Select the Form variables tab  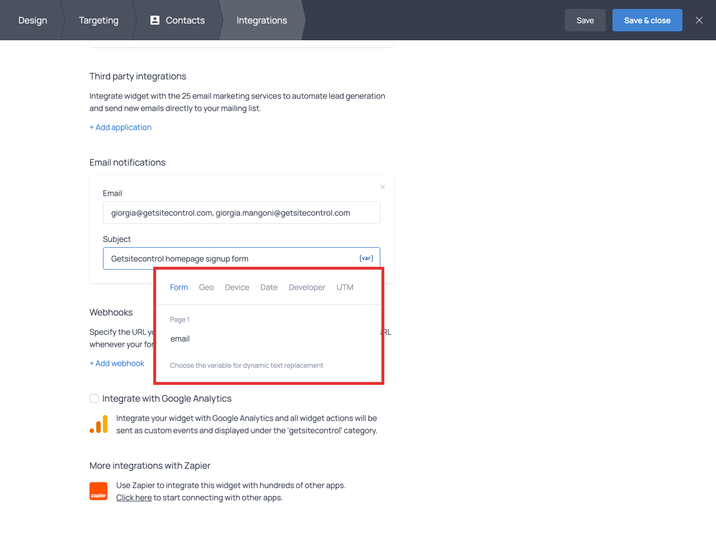click(179, 288)
